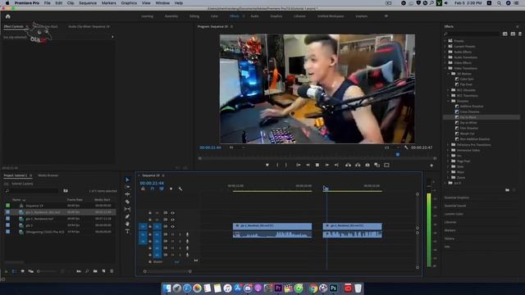Go to Out point in Program monitor

coord(336,165)
